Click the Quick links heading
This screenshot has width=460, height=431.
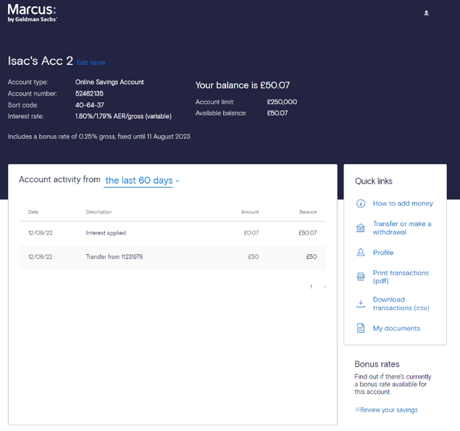pyautogui.click(x=373, y=181)
